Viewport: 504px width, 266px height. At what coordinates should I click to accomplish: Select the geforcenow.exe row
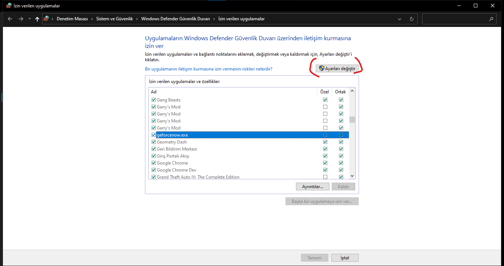249,135
